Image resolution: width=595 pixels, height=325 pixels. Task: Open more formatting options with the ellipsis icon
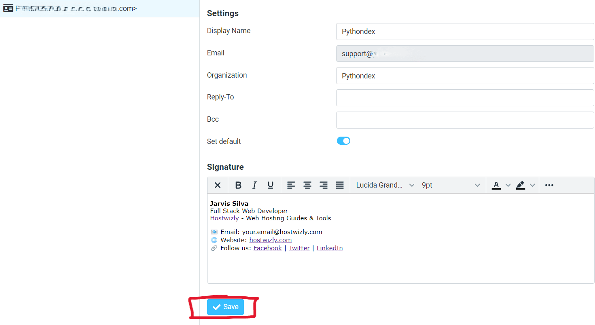click(549, 185)
